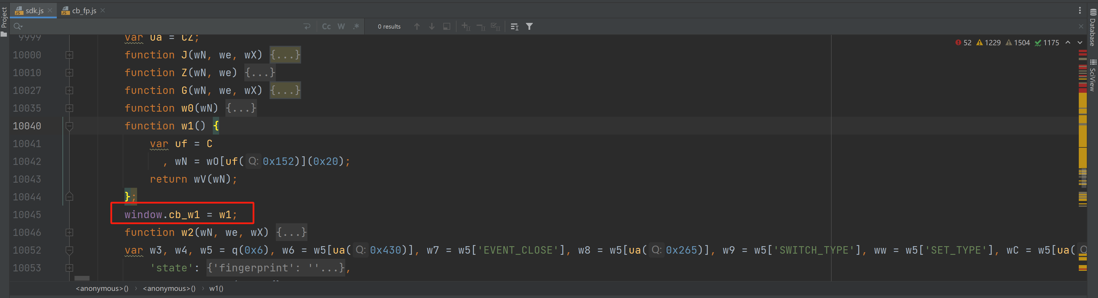Image resolution: width=1098 pixels, height=298 pixels.
Task: Select all occurrences icon
Action: point(495,27)
